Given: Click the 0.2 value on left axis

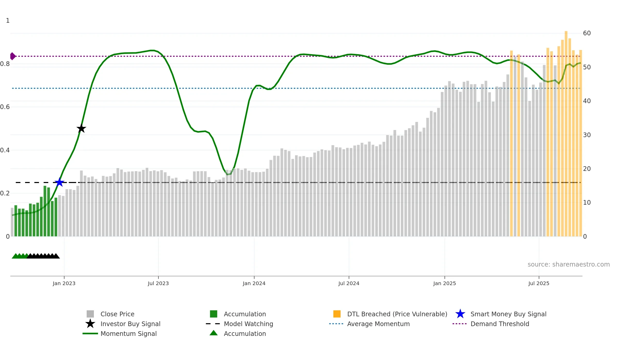Looking at the screenshot, I should tap(5, 193).
